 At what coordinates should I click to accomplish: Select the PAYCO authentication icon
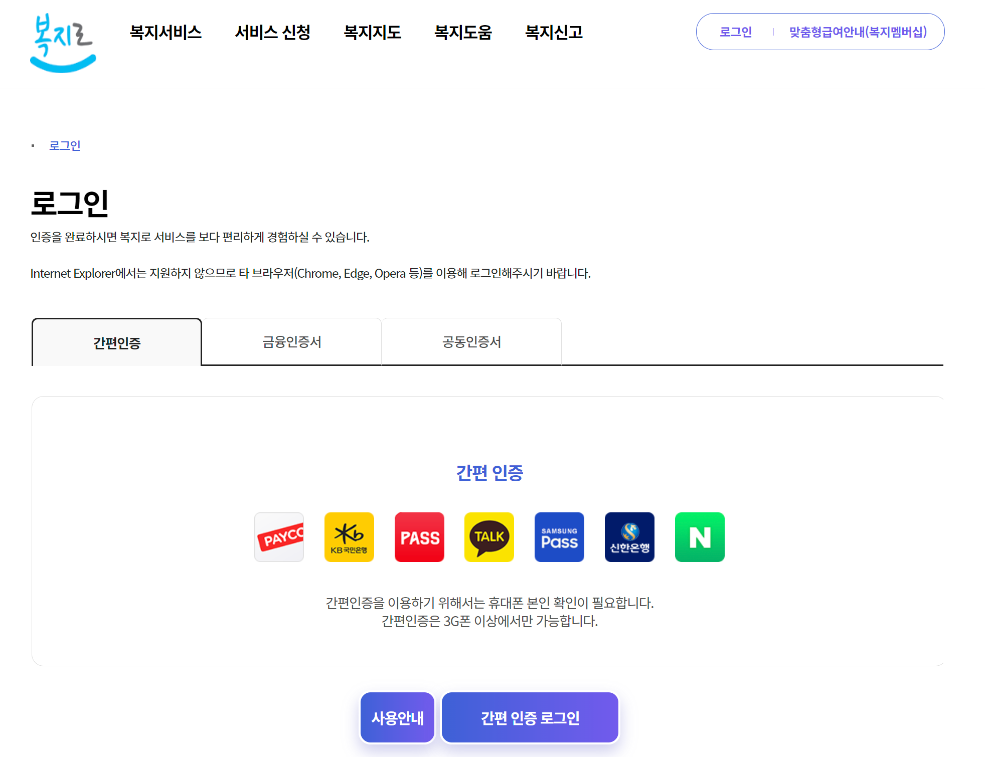pos(279,537)
